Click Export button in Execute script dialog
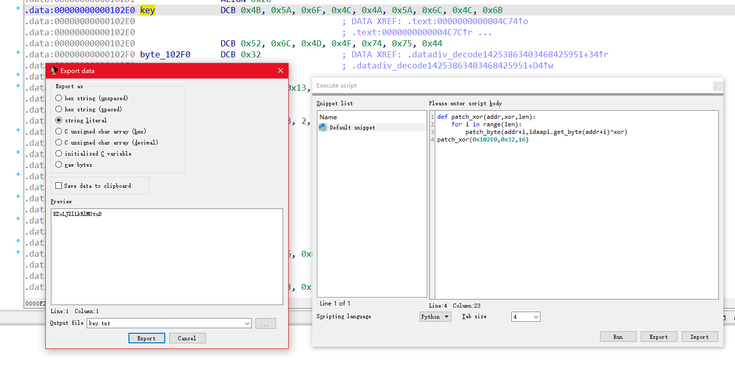735x370 pixels. [658, 337]
